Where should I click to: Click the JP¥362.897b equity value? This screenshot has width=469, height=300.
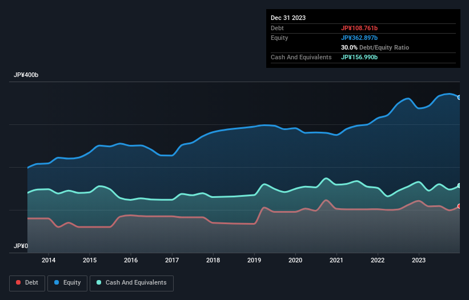(x=359, y=38)
